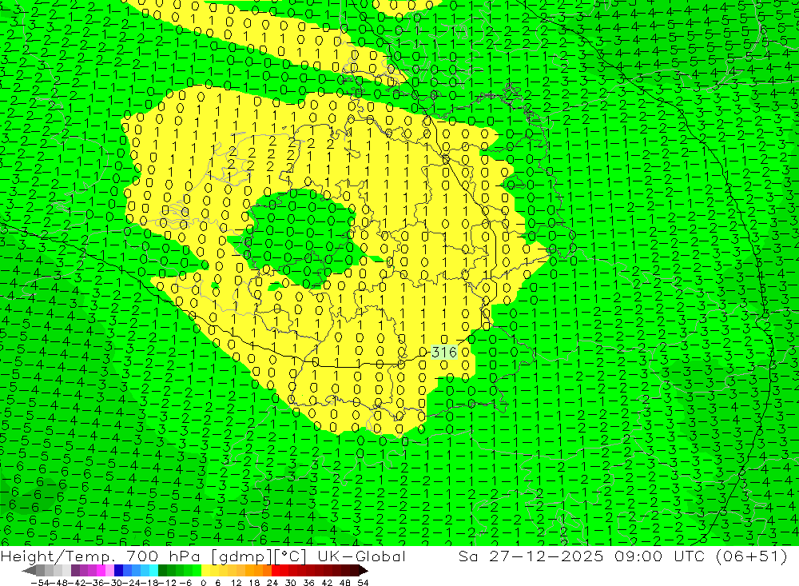799x586 pixels.
Task: Click the cyan legend swatch above -18
Action: click(153, 570)
